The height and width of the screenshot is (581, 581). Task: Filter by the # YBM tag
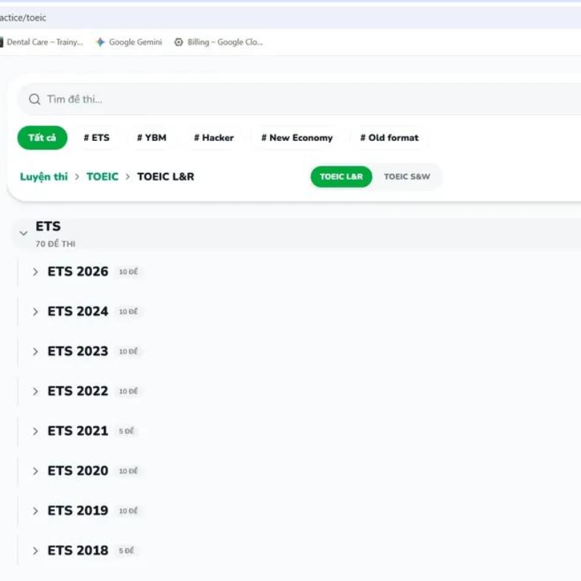[152, 138]
